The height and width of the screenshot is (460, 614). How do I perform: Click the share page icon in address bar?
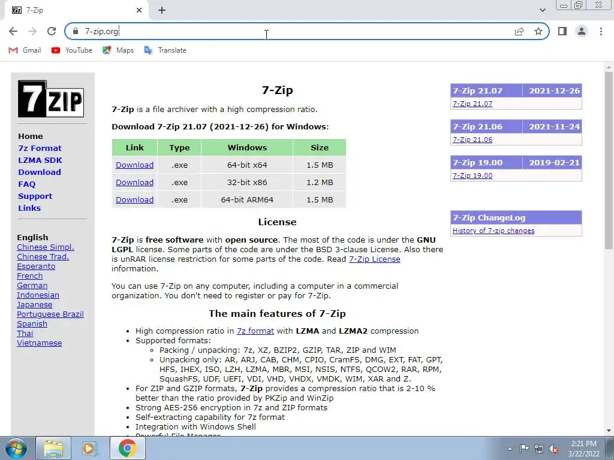(x=519, y=31)
